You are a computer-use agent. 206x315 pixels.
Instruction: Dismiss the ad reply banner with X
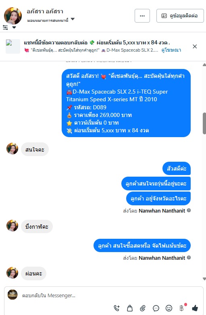(x=195, y=46)
